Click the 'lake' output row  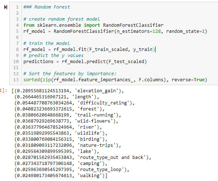(57, 151)
